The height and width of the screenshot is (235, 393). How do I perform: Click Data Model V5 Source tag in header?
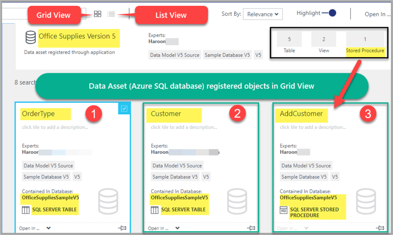pyautogui.click(x=175, y=55)
